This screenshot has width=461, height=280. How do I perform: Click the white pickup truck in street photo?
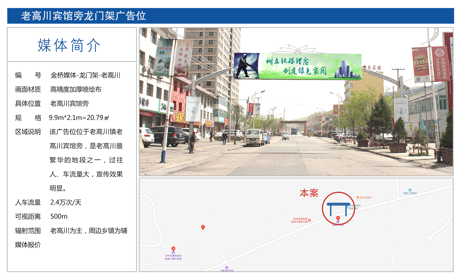255,137
